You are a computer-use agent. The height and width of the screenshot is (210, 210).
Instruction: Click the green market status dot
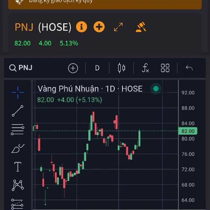156,89
